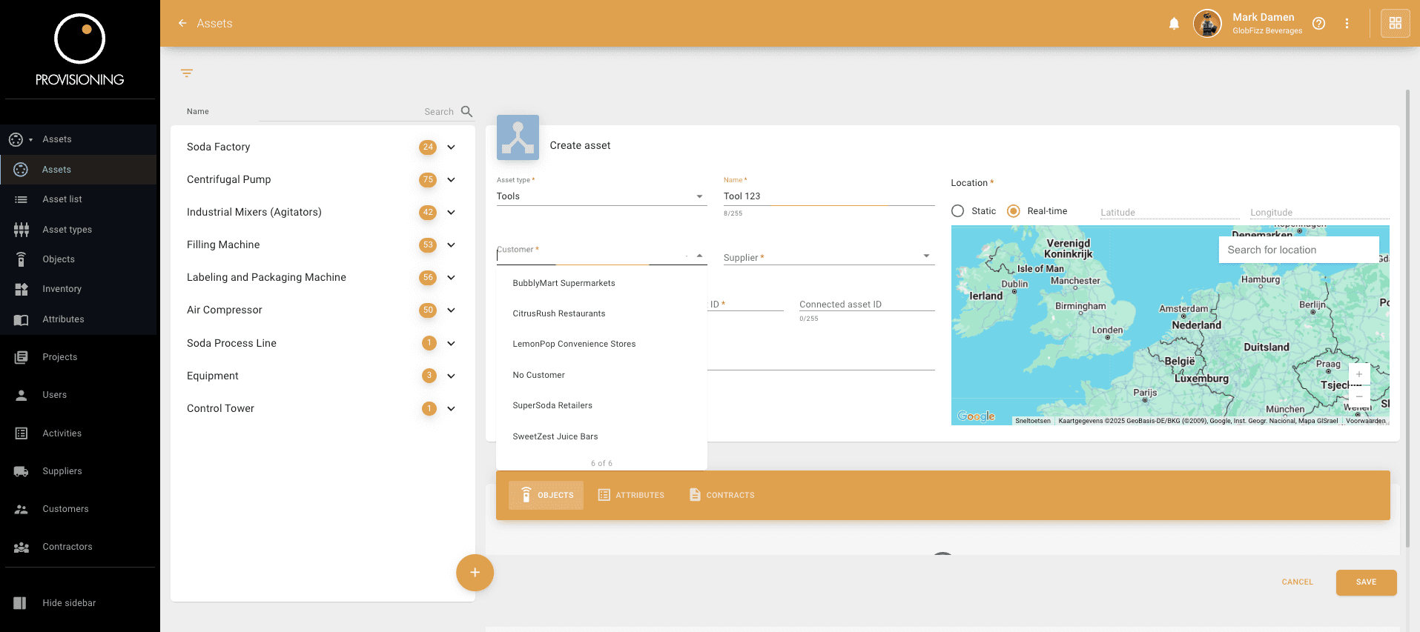
Task: Open Attributes in the sidebar
Action: pos(79,319)
